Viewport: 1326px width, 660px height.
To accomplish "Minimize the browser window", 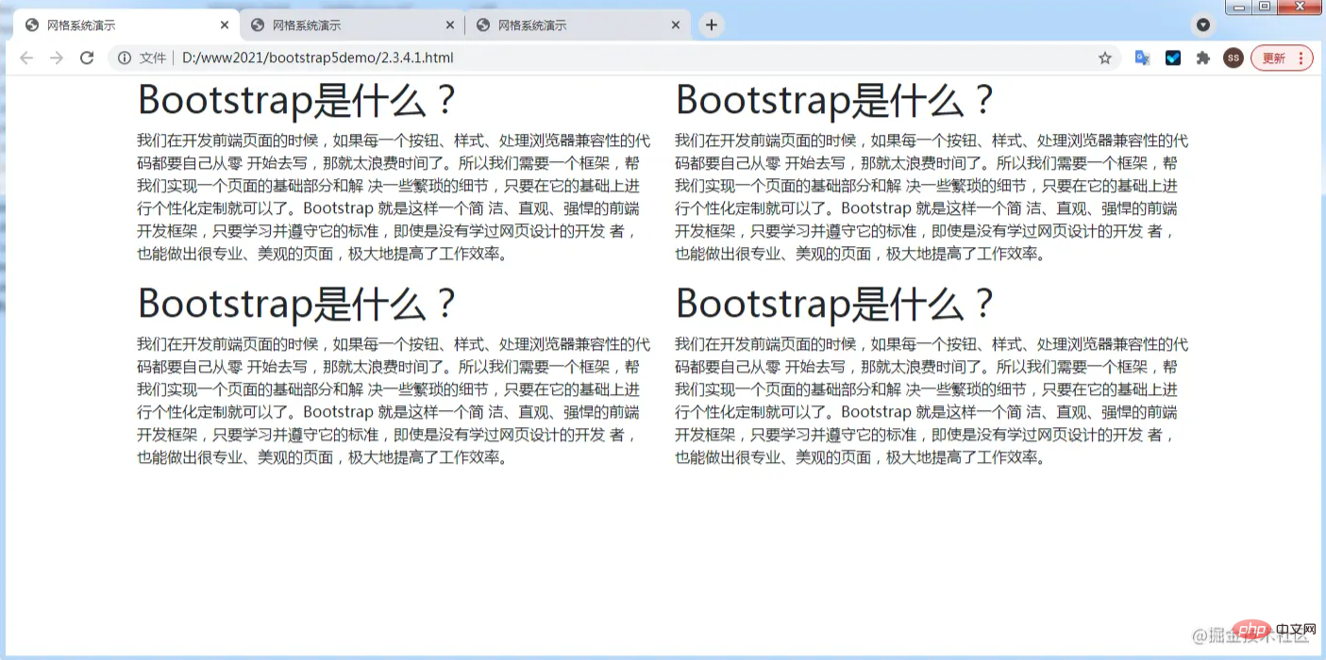I will click(x=1238, y=7).
